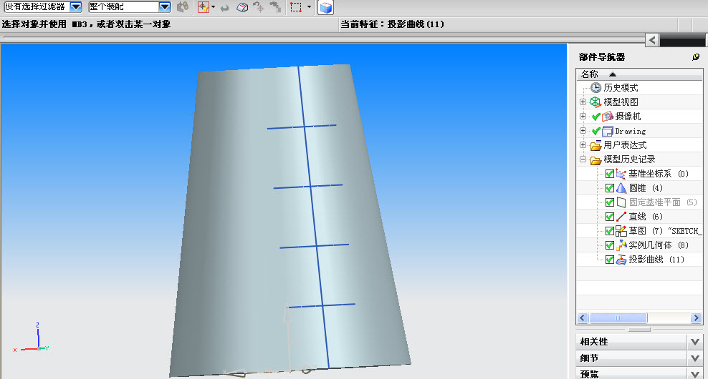
Task: Click the navigator horizontal scrollbar thumb
Action: pyautogui.click(x=618, y=318)
